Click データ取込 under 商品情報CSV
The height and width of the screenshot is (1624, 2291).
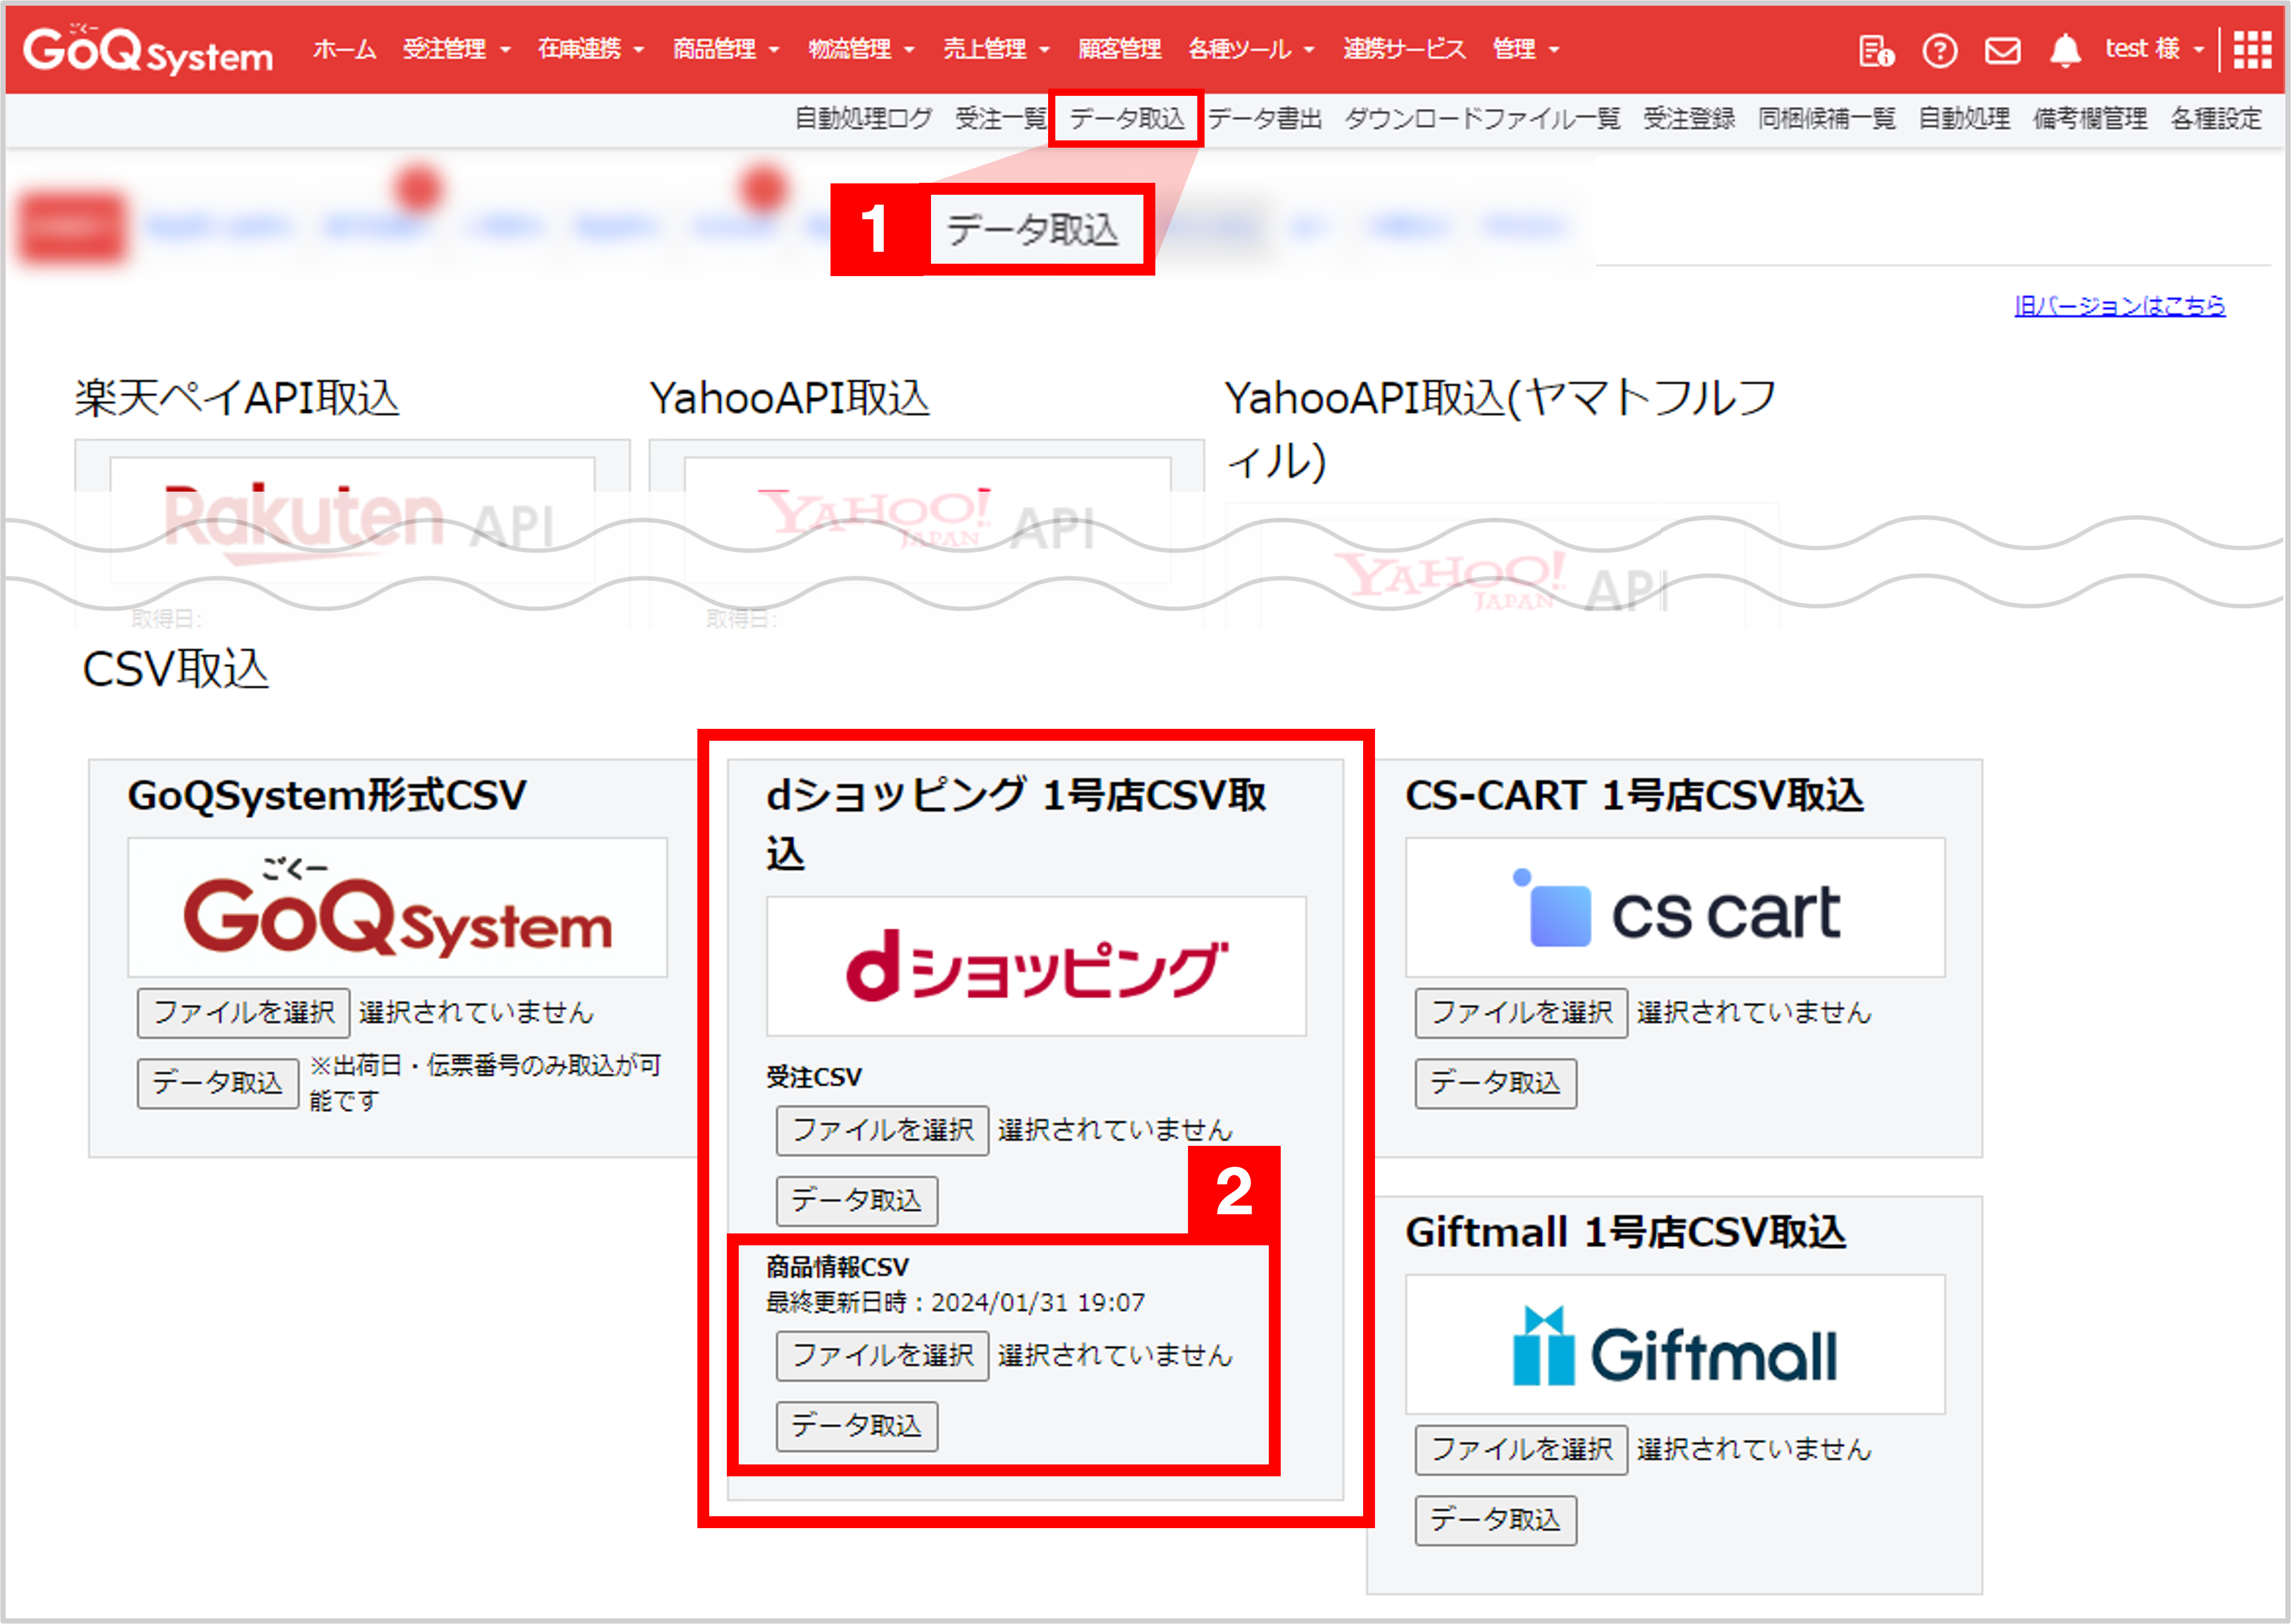(857, 1426)
